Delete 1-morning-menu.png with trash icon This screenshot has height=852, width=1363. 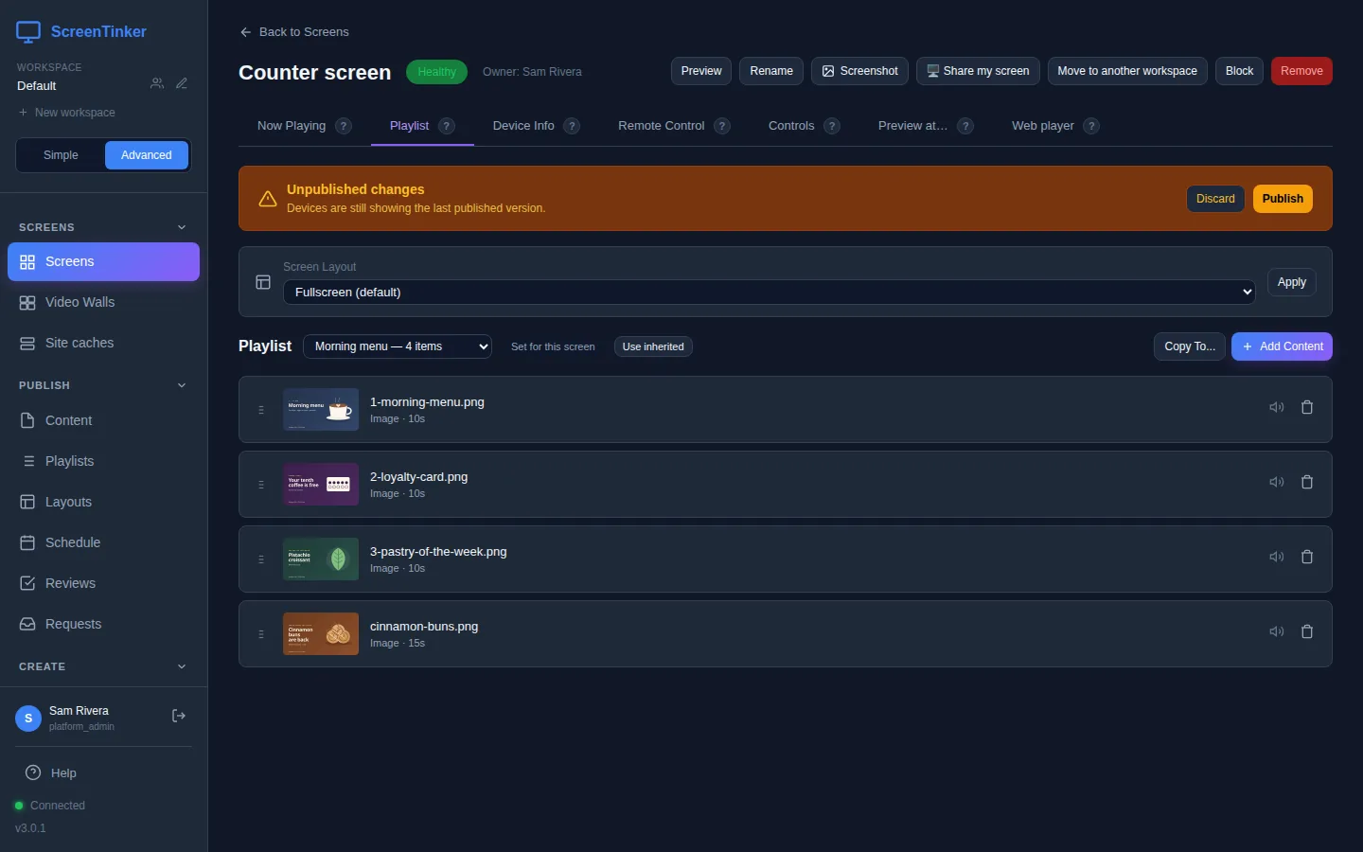1307,407
